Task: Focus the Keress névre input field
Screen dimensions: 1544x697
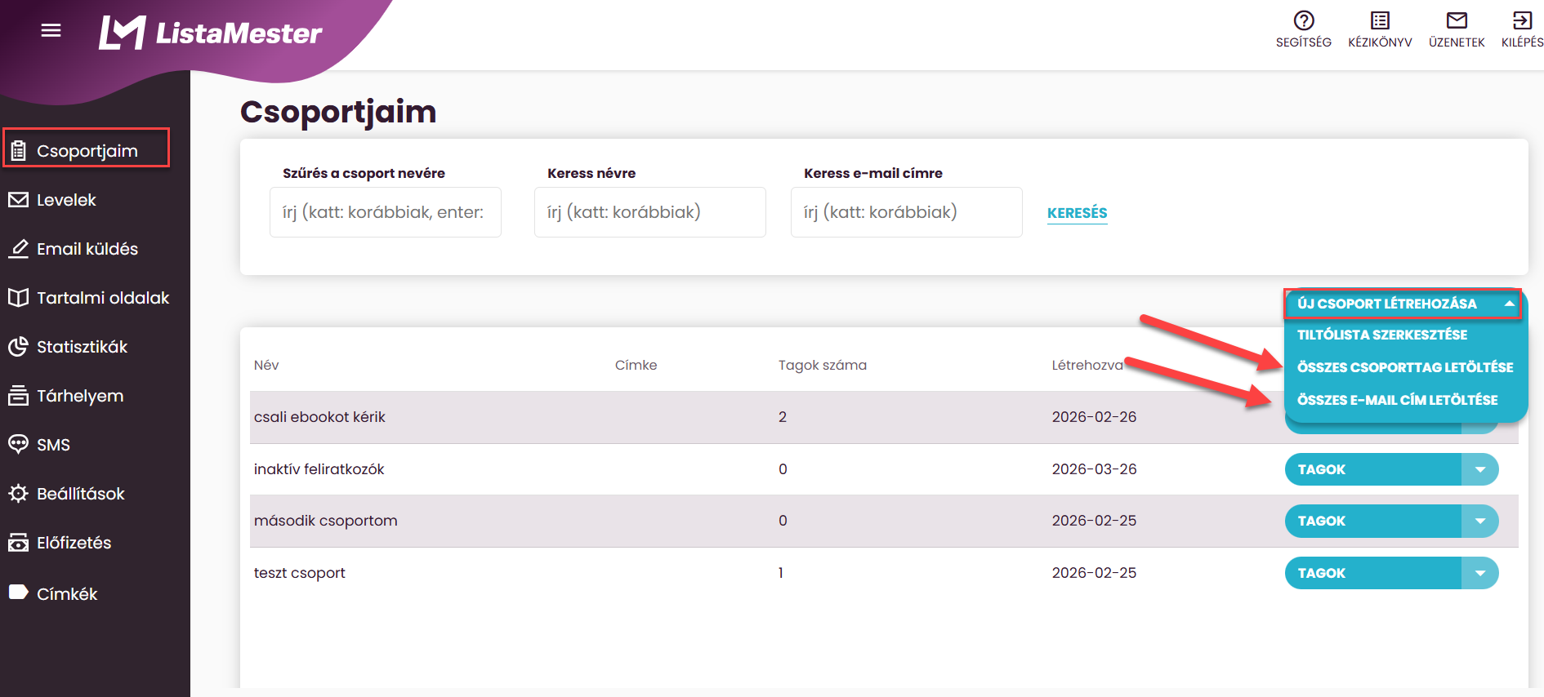Action: point(650,212)
